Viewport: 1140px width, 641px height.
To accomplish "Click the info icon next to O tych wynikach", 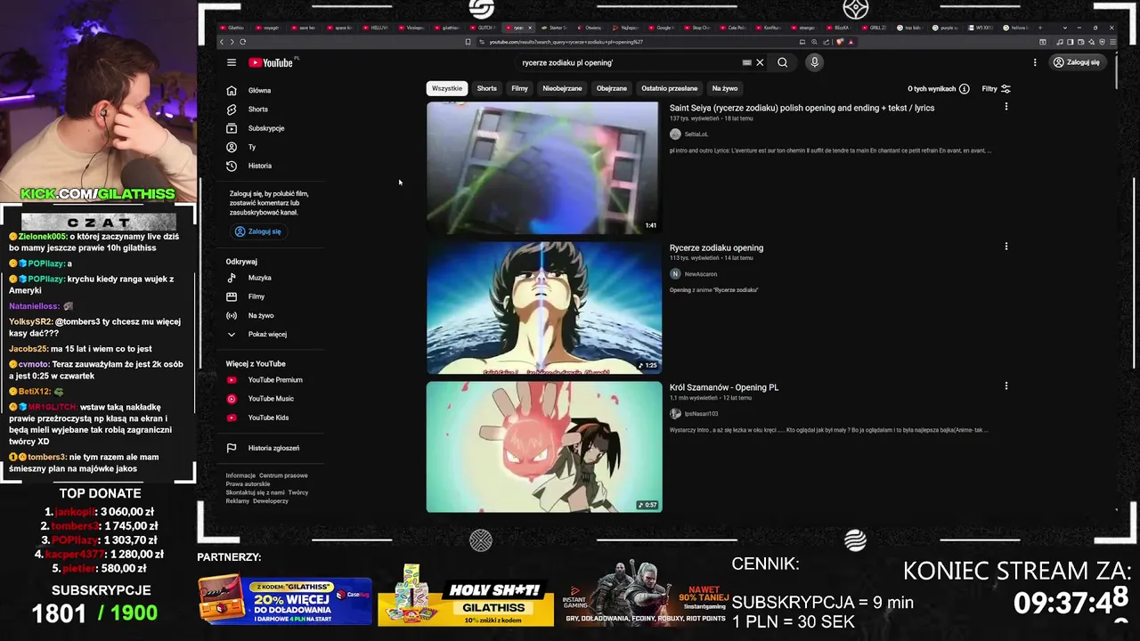I will pyautogui.click(x=965, y=89).
